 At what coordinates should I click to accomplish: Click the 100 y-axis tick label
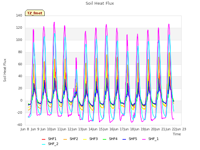[x=19, y=40]
